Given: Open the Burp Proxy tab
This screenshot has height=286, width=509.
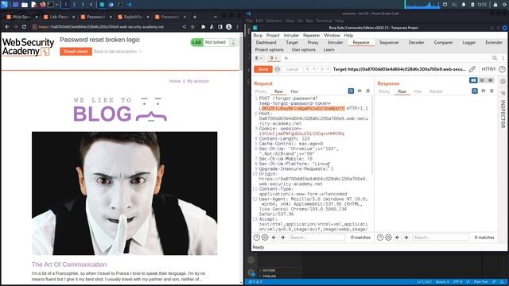Looking at the screenshot, I should point(313,42).
